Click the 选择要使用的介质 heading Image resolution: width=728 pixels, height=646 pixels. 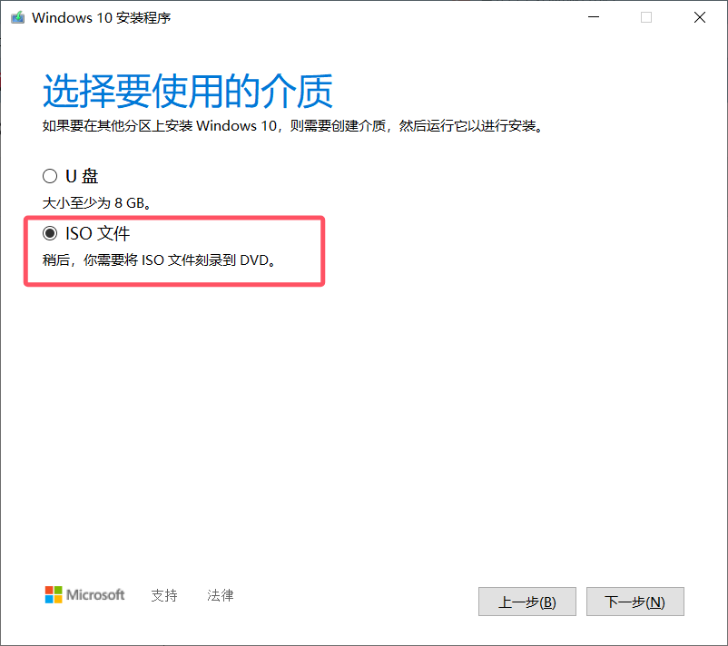click(188, 91)
